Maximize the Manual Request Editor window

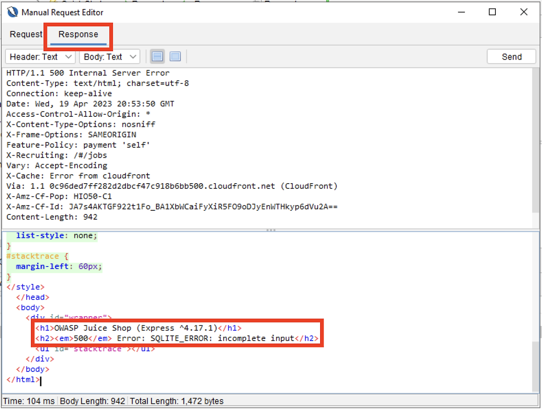(492, 12)
